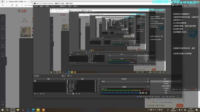This screenshot has height=112, width=200.
Task: Pop out the Scenes dock via its header icon
Action: (64, 79)
